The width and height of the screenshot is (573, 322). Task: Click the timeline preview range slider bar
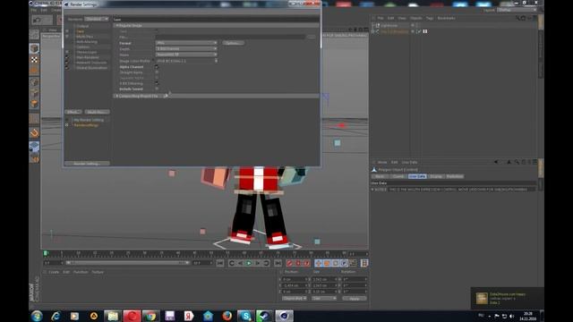[x=127, y=263]
